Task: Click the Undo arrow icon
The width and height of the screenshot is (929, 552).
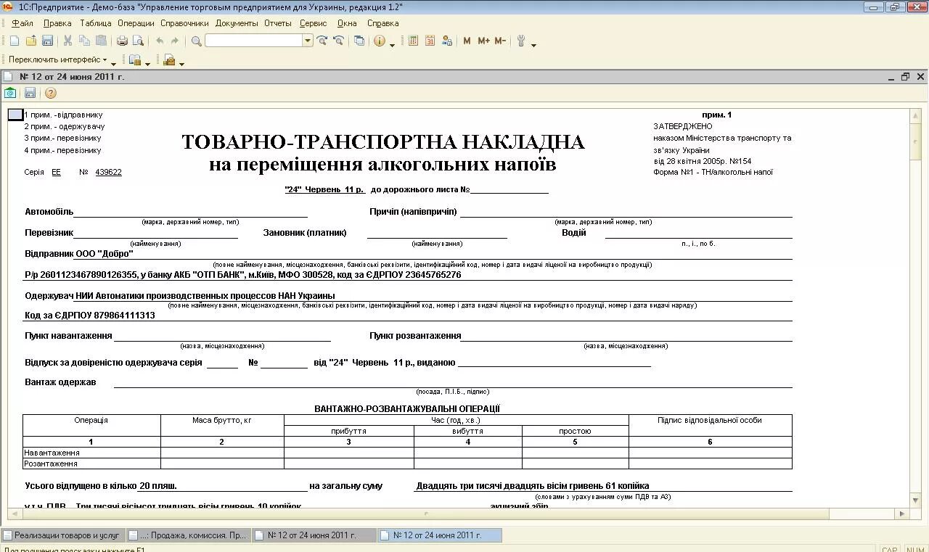Action: click(x=160, y=41)
